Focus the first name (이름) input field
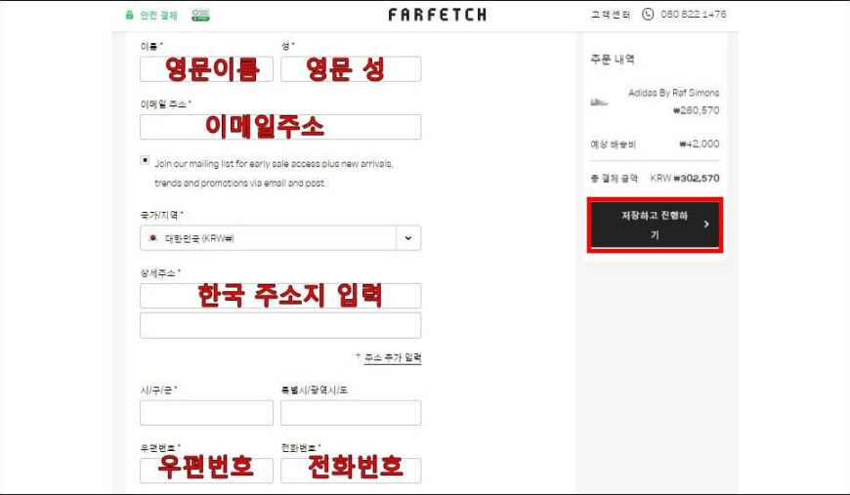The image size is (850, 495). [x=206, y=69]
